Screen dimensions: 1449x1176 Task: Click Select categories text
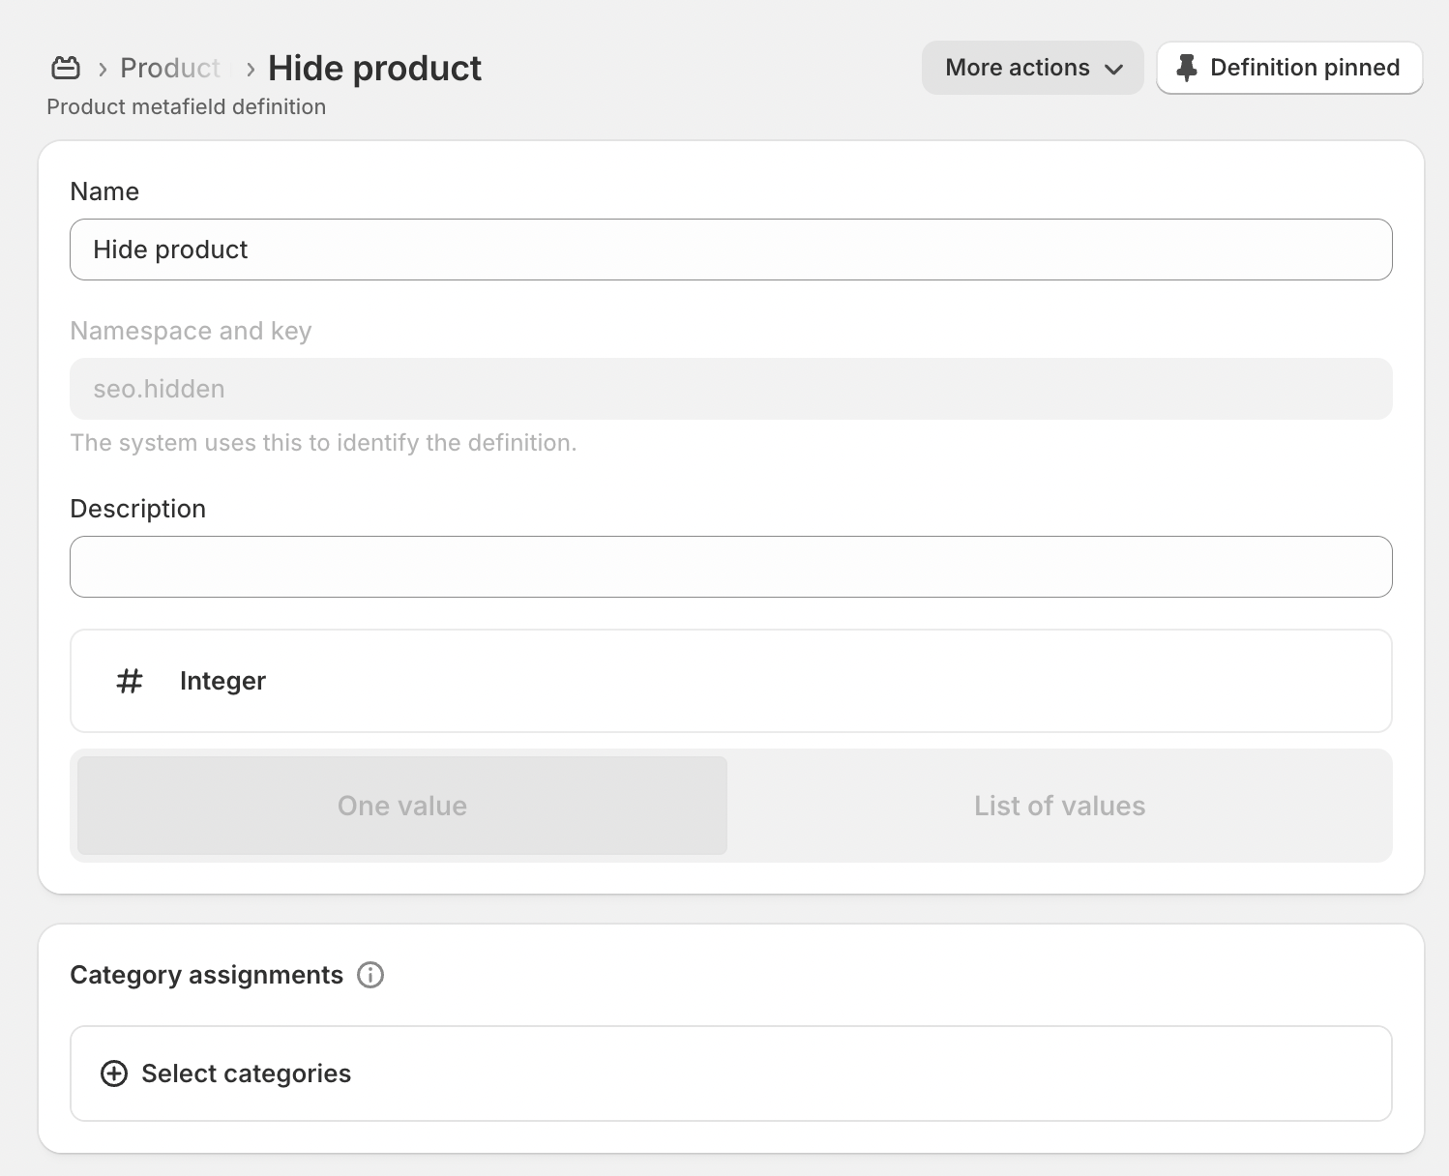click(246, 1073)
